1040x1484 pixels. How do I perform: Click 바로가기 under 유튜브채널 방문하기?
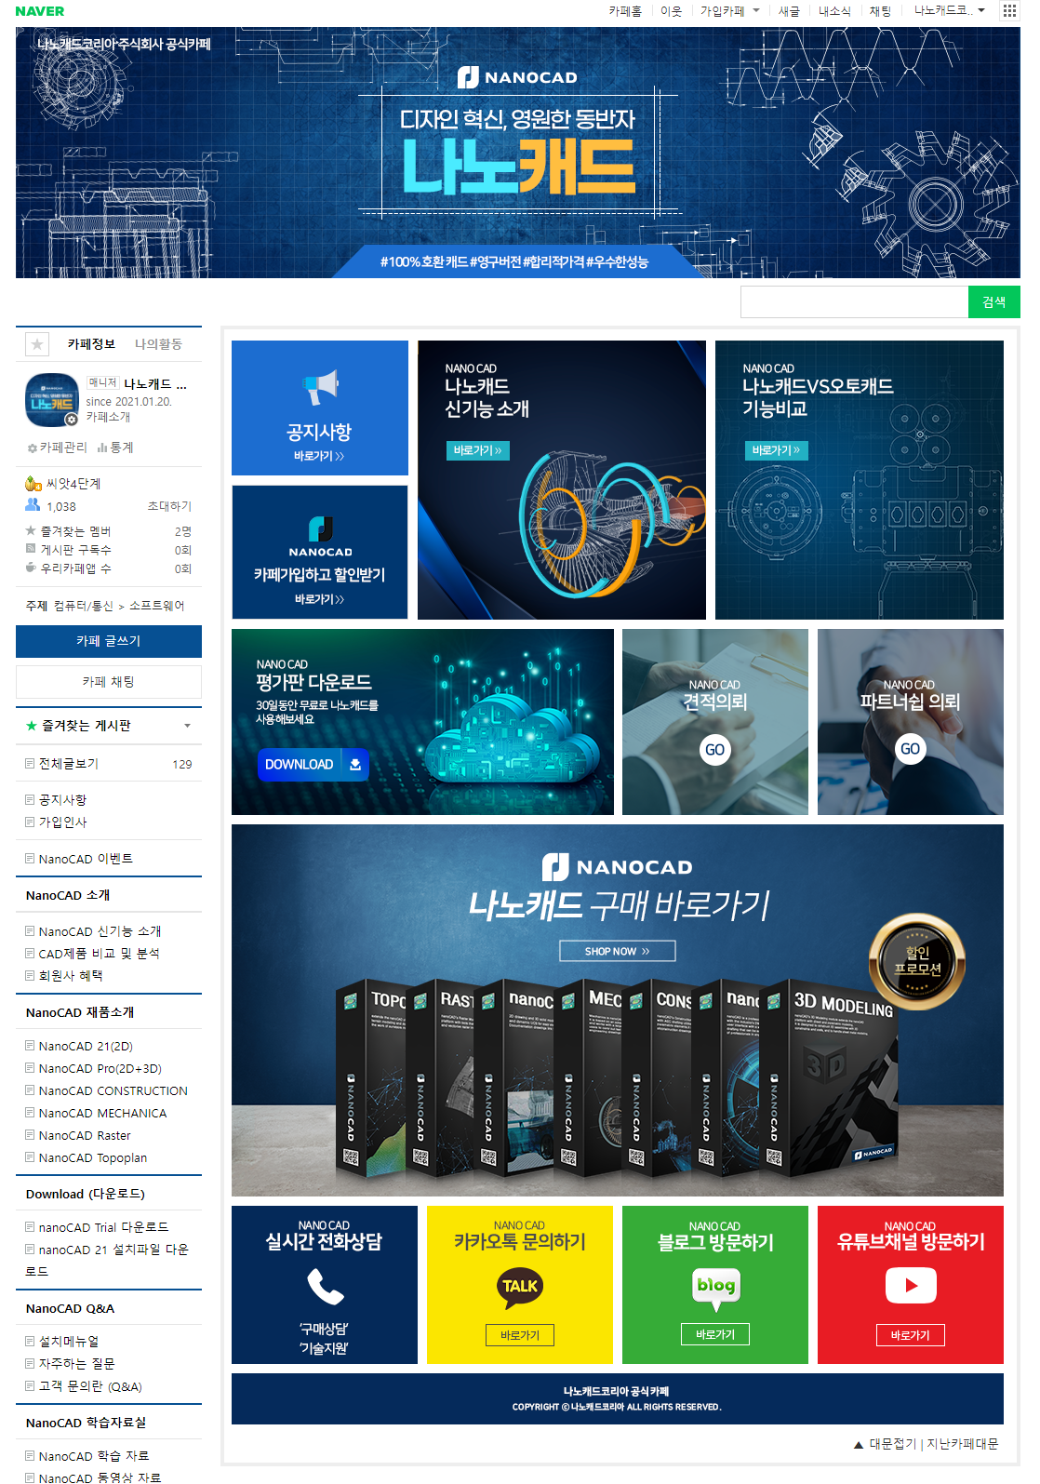click(911, 1335)
